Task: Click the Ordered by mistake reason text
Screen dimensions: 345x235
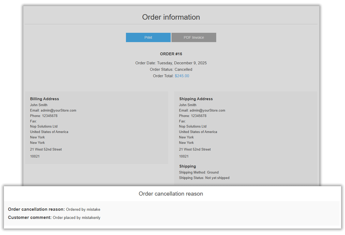Action: tap(83, 209)
